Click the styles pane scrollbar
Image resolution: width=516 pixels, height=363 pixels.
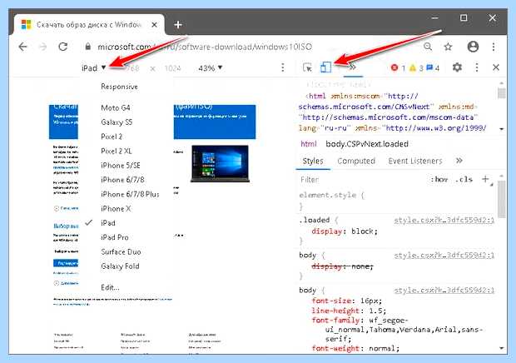click(502, 201)
